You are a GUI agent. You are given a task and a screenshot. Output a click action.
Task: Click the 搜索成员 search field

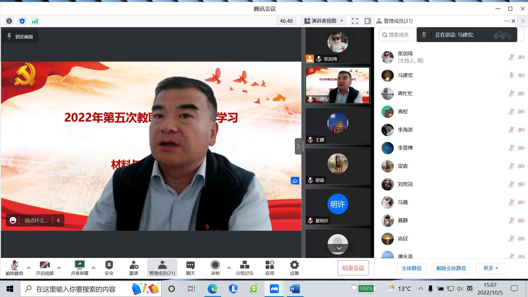click(398, 35)
